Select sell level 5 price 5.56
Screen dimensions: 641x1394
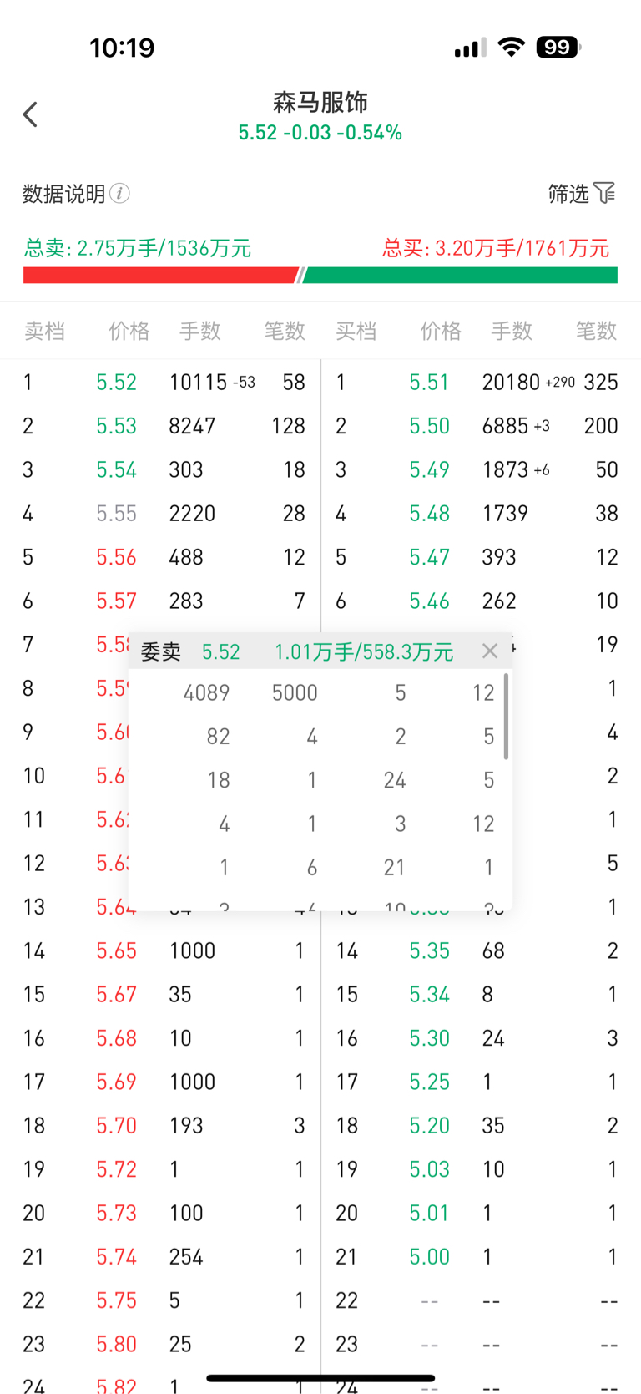tap(116, 557)
